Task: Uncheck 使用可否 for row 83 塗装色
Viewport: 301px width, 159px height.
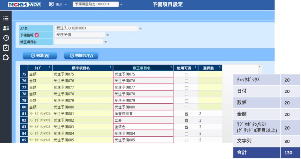Action: click(186, 127)
